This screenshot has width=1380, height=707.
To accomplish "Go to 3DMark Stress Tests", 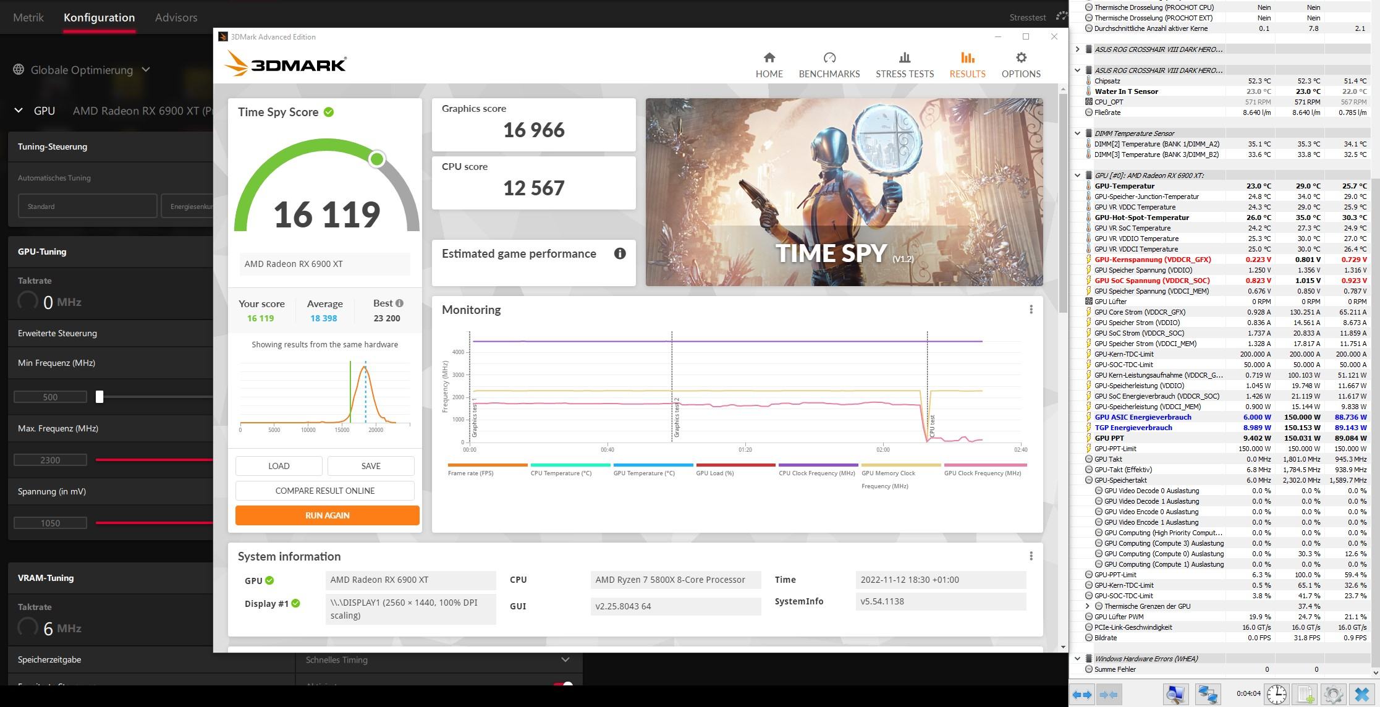I will coord(904,65).
